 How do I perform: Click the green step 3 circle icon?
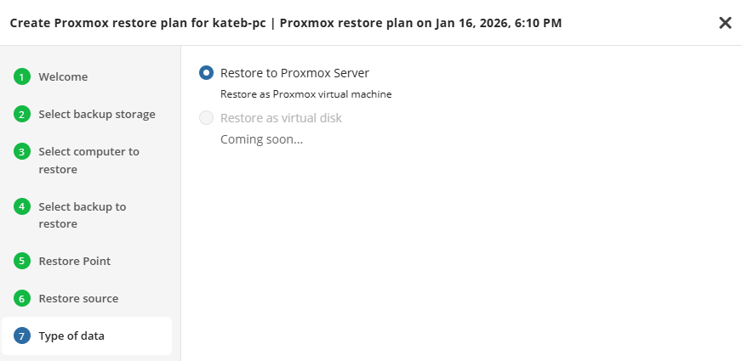click(x=22, y=152)
